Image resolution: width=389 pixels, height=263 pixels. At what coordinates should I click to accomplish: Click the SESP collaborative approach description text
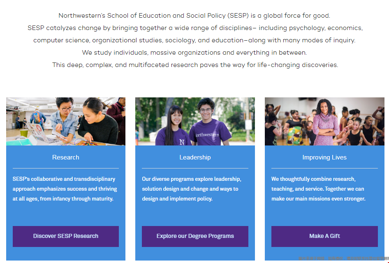pos(65,189)
